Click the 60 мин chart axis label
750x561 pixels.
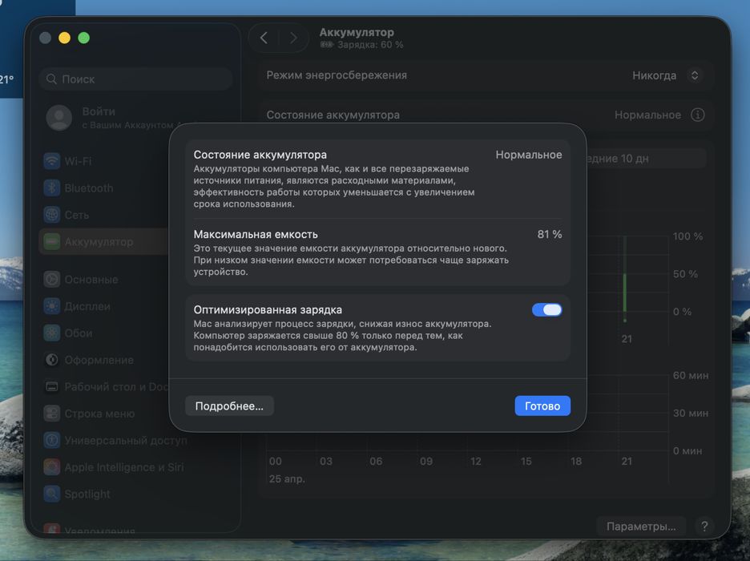coord(691,375)
